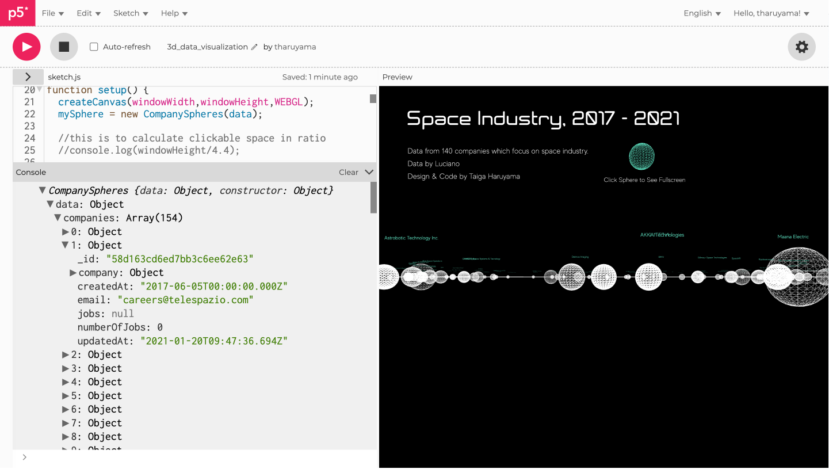Viewport: 829px width, 469px height.
Task: Edit sketch name with pencil icon
Action: [254, 47]
